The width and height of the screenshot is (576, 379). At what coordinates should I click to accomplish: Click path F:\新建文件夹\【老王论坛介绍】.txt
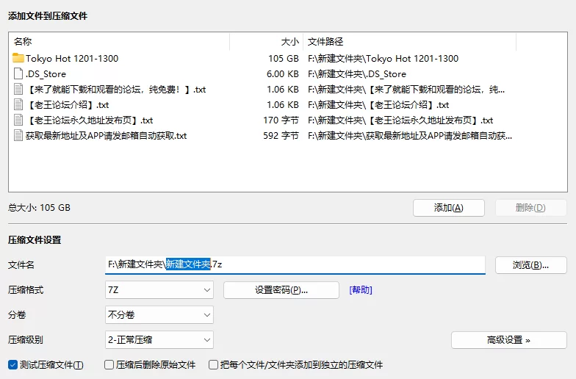pyautogui.click(x=378, y=104)
